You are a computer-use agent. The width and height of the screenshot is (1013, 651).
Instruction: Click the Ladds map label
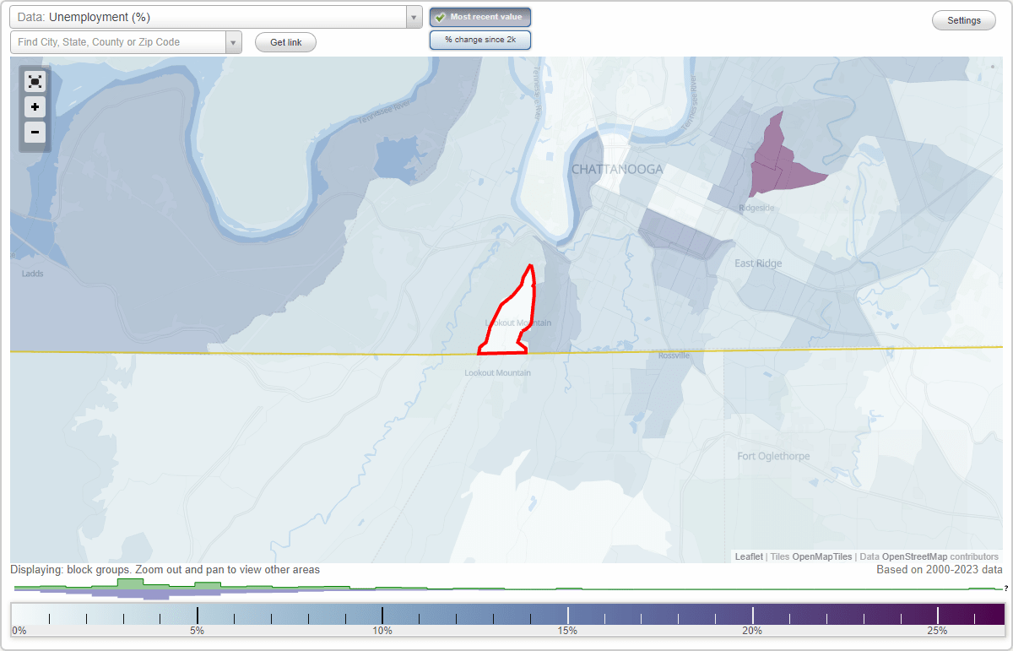coord(32,274)
